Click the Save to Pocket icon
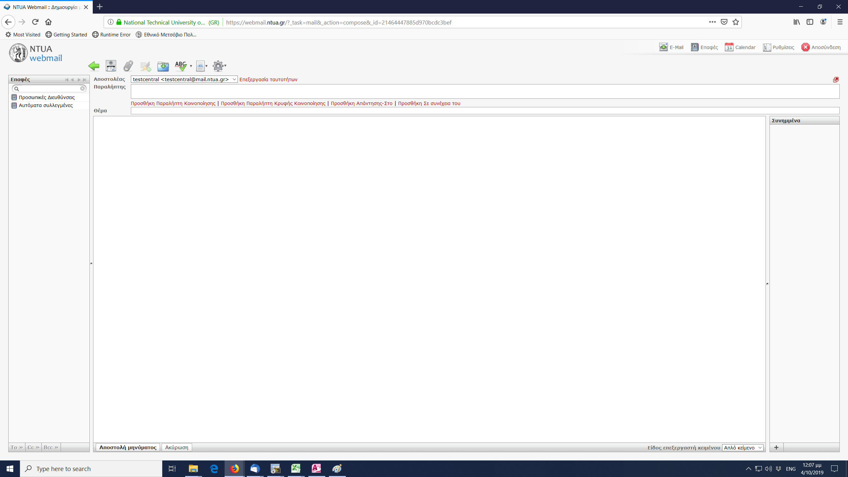 [x=724, y=22]
